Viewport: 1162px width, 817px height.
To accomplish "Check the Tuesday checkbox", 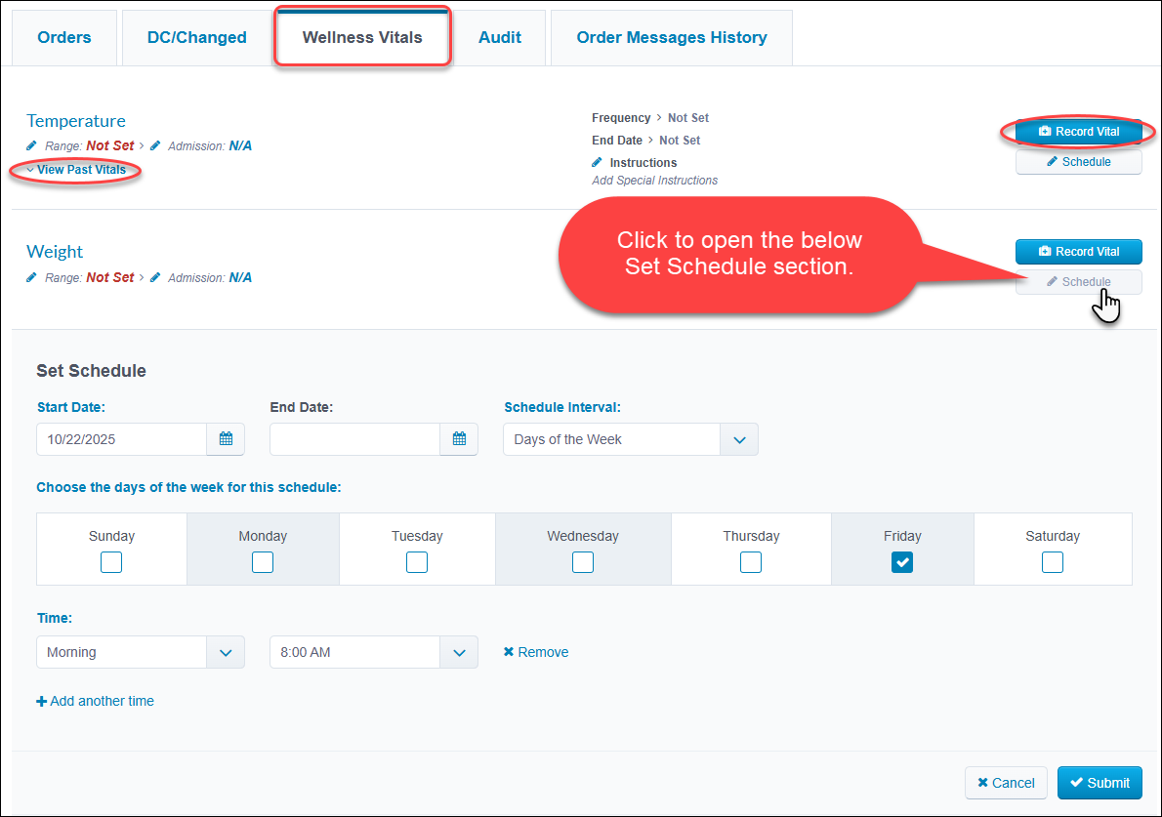I will click(x=417, y=562).
